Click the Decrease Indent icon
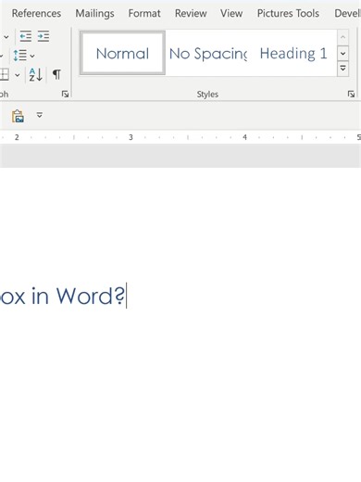361x482 pixels. (x=25, y=36)
